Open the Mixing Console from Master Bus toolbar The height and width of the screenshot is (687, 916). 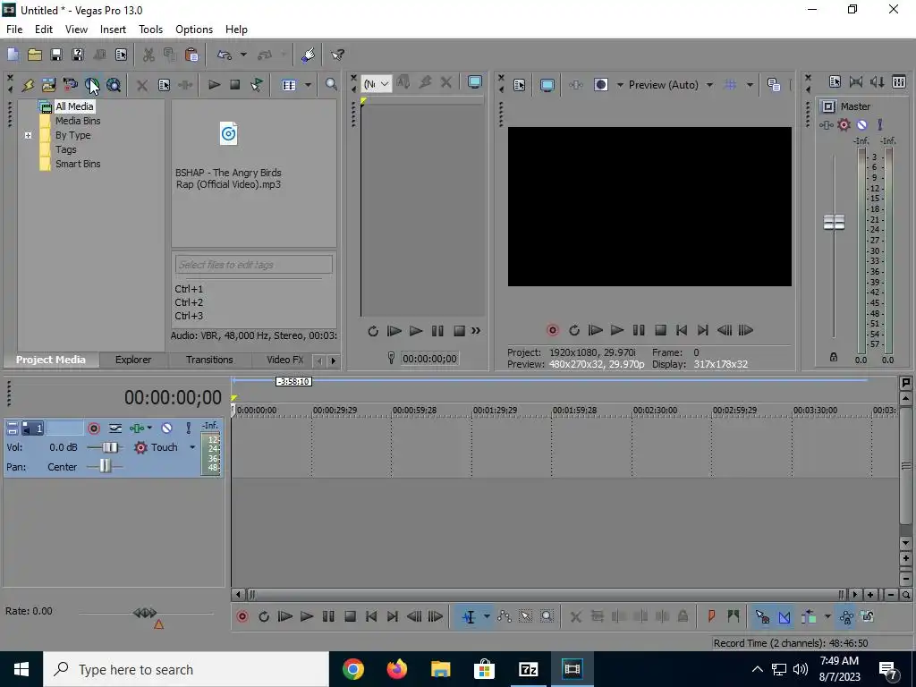[899, 82]
